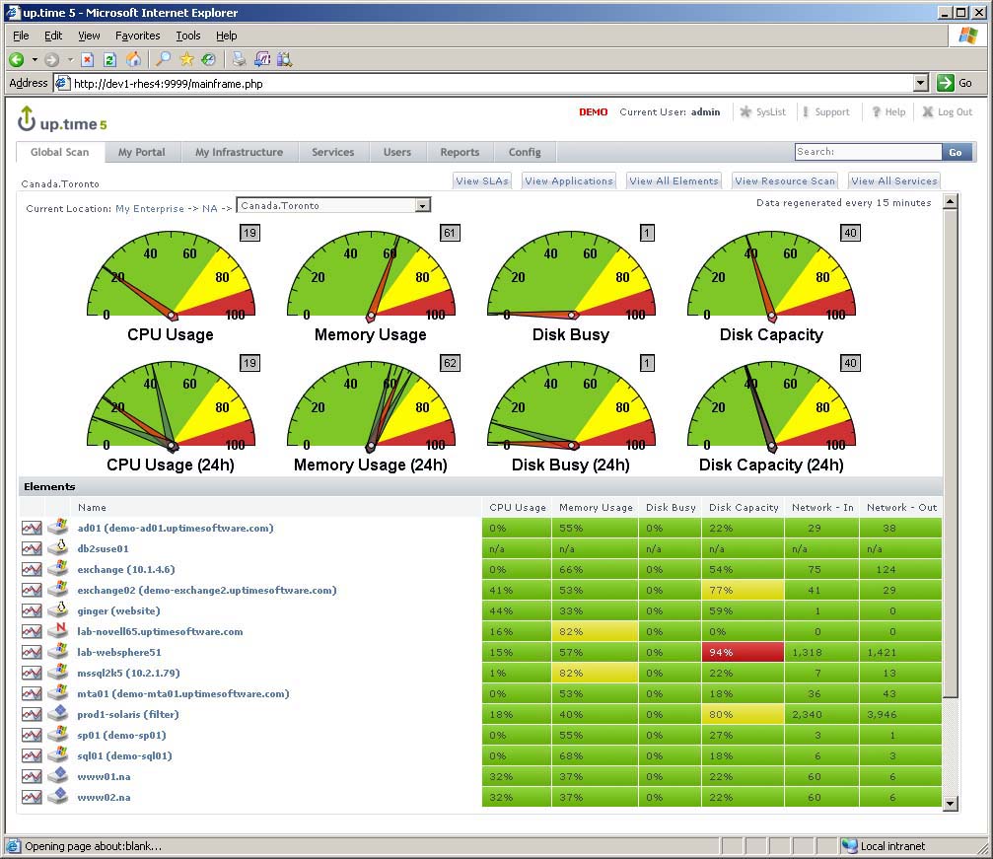Image resolution: width=993 pixels, height=859 pixels.
Task: Click 2,340 Network In value
Action: [x=807, y=715]
